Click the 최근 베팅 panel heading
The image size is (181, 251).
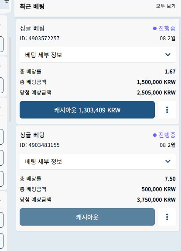32,7
